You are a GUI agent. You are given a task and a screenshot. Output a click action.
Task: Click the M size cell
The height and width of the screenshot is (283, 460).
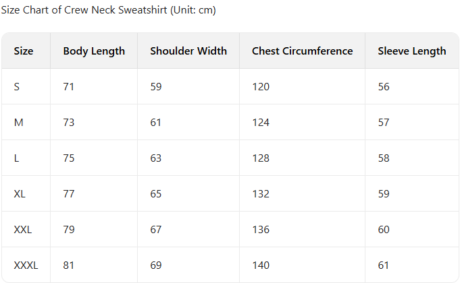(18, 123)
